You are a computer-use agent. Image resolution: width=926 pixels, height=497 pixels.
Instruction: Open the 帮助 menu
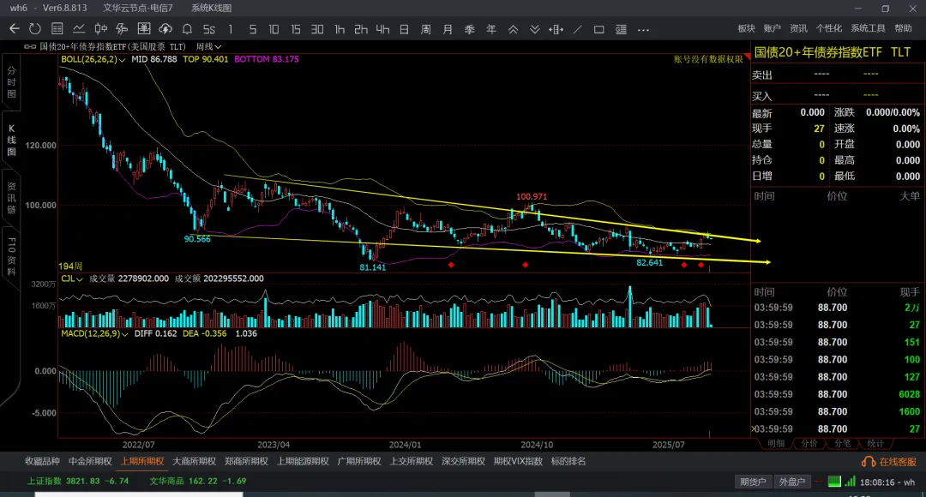[x=903, y=28]
